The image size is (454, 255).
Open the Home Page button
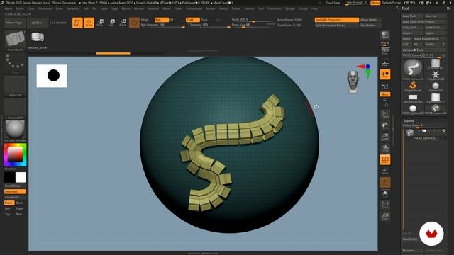[14, 23]
